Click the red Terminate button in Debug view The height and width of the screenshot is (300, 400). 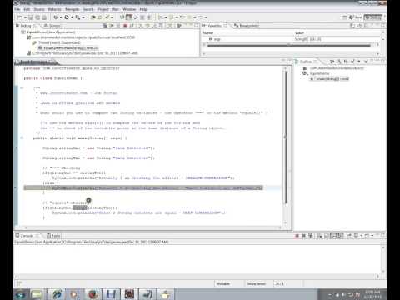click(x=125, y=26)
